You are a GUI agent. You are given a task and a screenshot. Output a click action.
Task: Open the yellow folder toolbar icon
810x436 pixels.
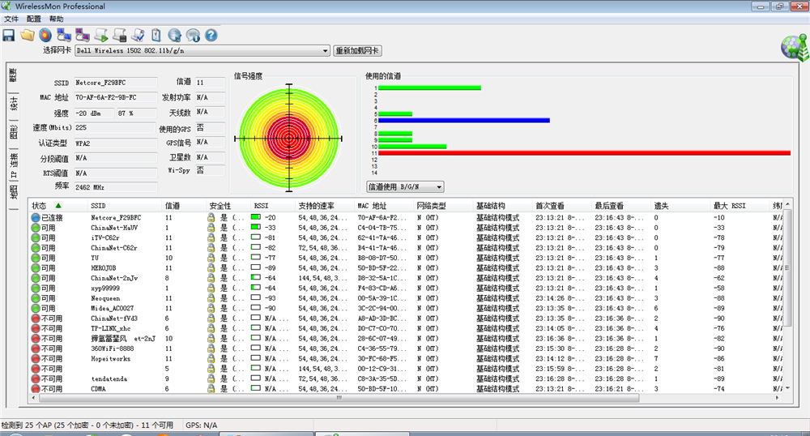[x=27, y=35]
